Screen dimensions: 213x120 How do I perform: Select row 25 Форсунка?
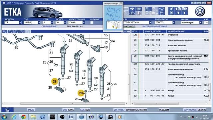pyautogui.click(x=170, y=35)
